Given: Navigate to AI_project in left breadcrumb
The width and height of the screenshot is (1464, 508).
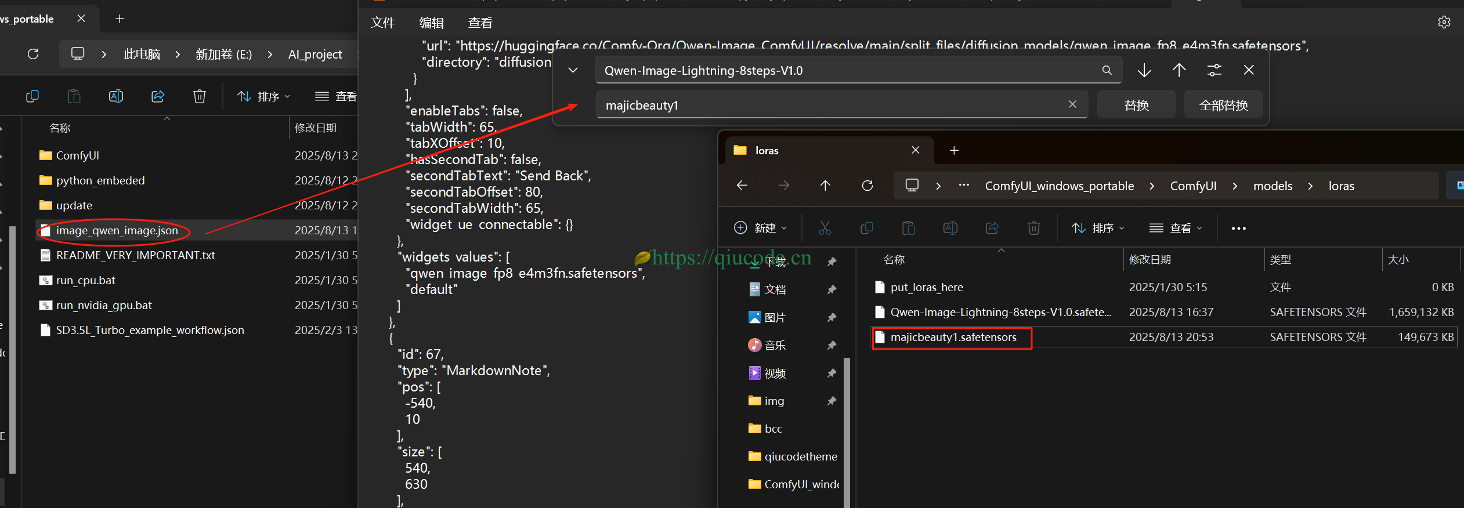Looking at the screenshot, I should click(x=315, y=55).
